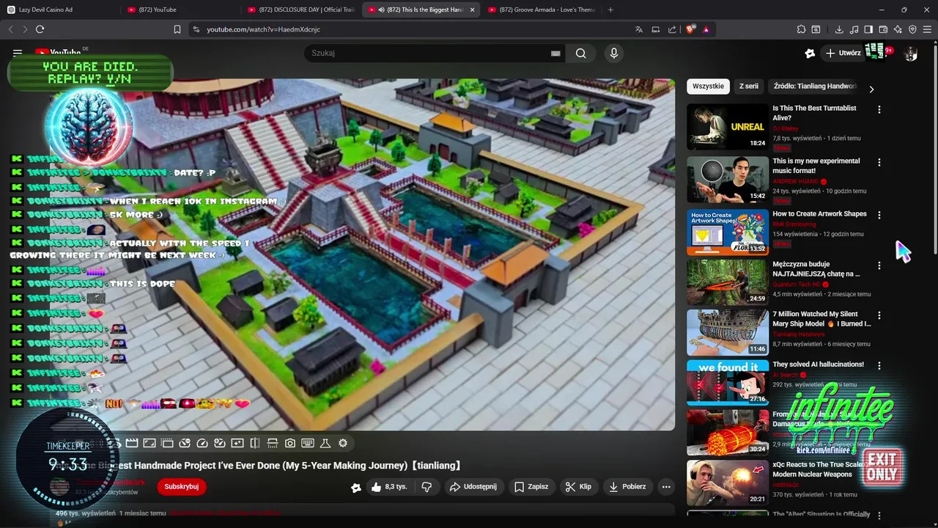This screenshot has width=938, height=528.
Task: Open the keyboard shortcuts icon in enhancer toolbar
Action: [x=308, y=443]
